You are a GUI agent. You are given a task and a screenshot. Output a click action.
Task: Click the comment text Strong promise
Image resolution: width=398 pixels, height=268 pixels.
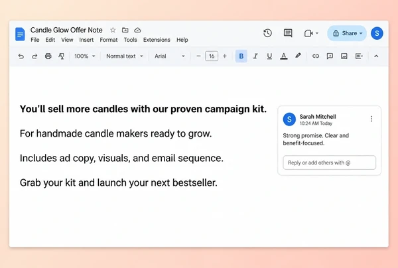[x=316, y=139]
